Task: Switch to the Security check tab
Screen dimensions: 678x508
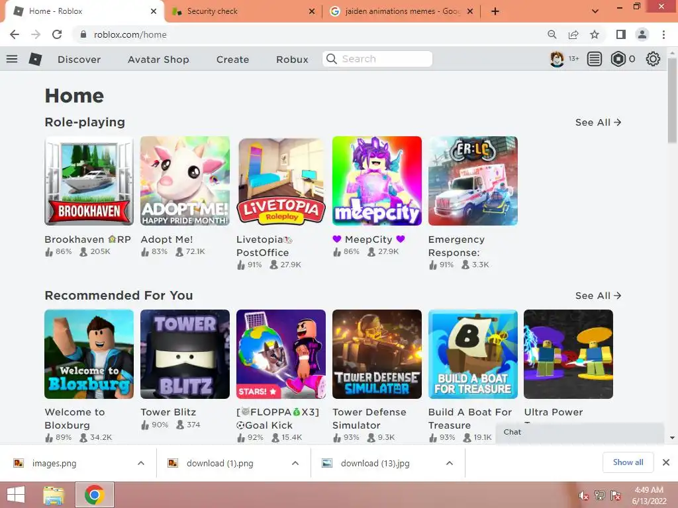Action: pos(244,11)
